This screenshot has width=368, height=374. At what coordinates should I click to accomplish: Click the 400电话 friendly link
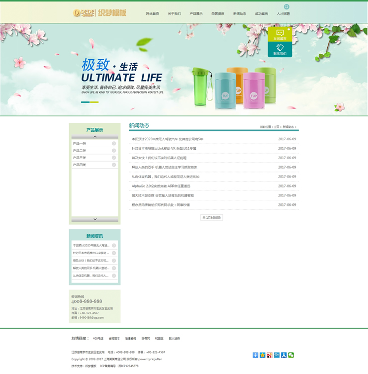click(x=98, y=339)
